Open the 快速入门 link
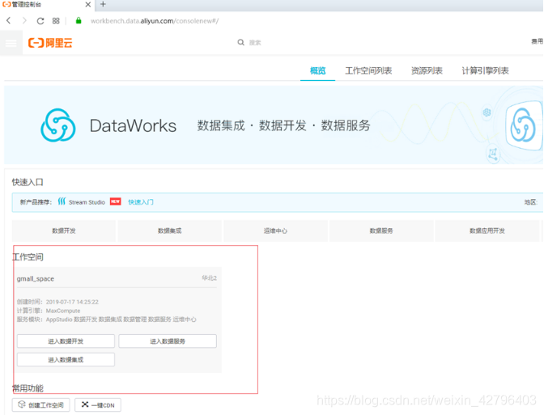544x415 pixels. click(x=141, y=202)
